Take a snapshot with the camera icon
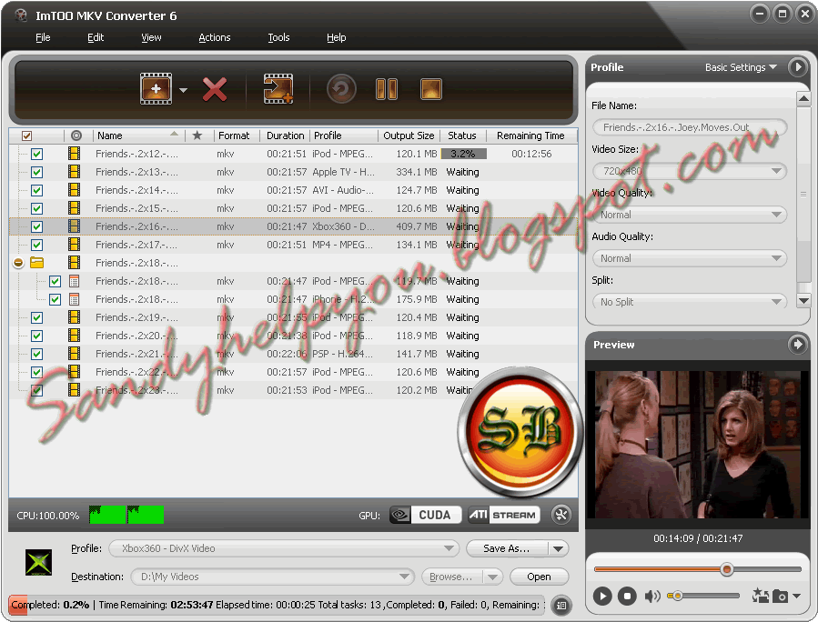818x622 pixels. click(782, 596)
